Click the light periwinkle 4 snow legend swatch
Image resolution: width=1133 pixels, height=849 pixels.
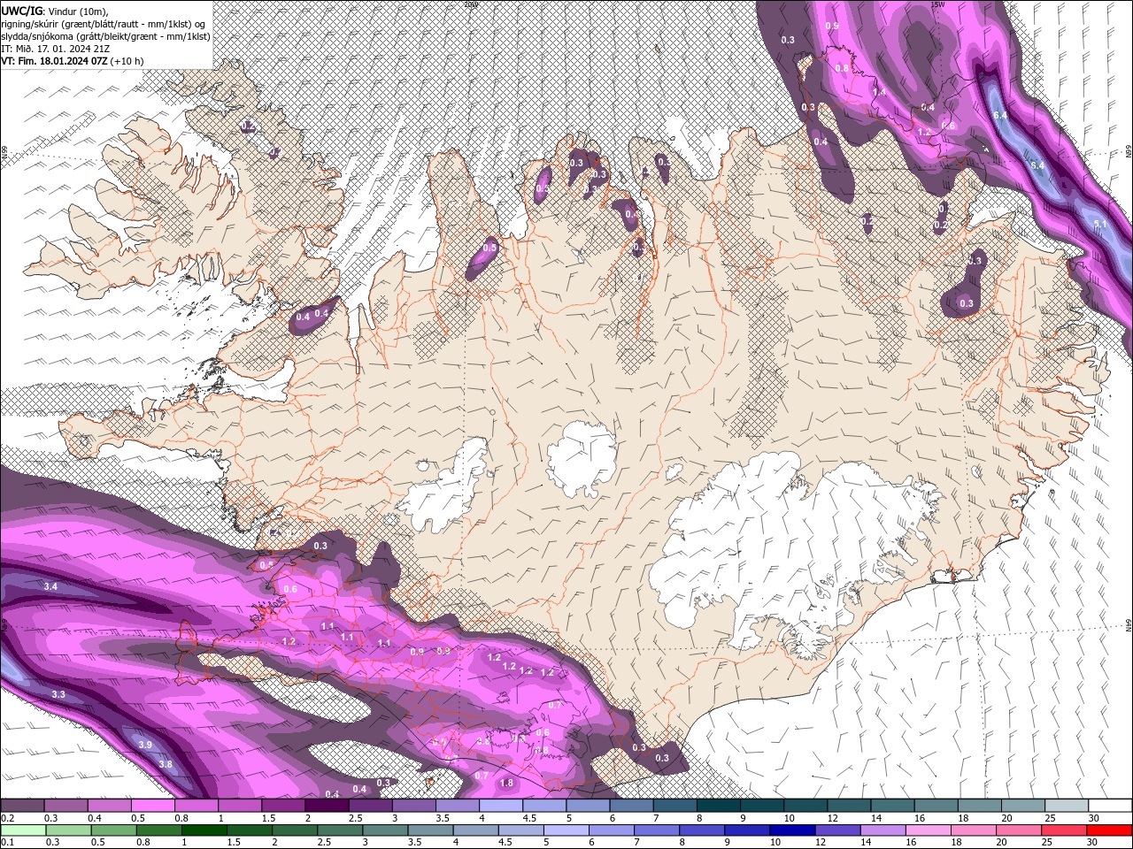pos(501,806)
